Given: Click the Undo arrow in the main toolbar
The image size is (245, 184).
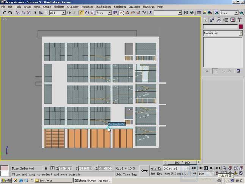Looking at the screenshot, I should tap(5, 13).
